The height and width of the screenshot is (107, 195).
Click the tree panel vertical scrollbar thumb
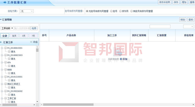click(x=37, y=50)
